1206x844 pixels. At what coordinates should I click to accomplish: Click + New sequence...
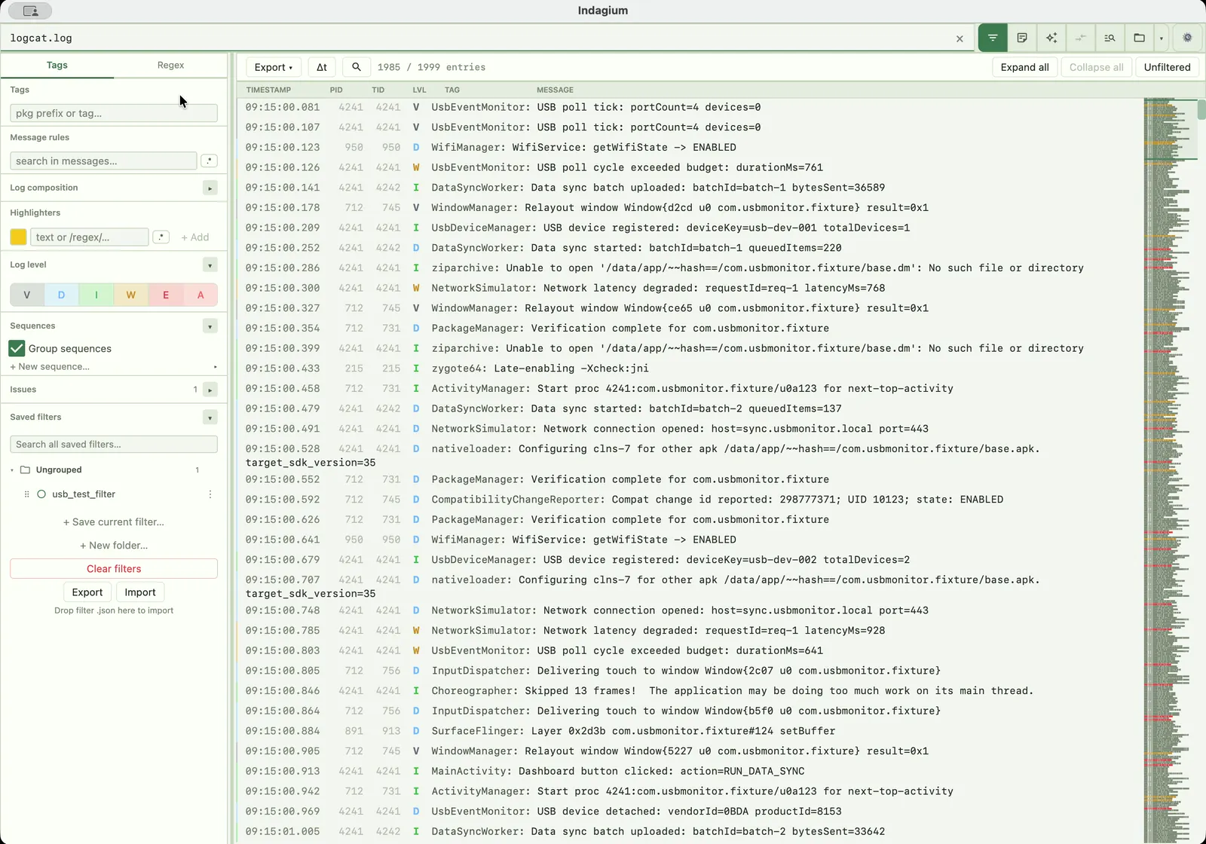pos(50,366)
